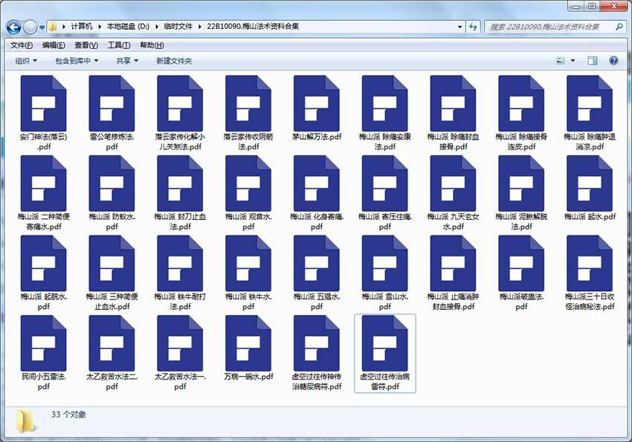Screen dimensions: 632x442
Task: Select 梅山派 除痛封血接骨.pdf file
Action: [453, 113]
